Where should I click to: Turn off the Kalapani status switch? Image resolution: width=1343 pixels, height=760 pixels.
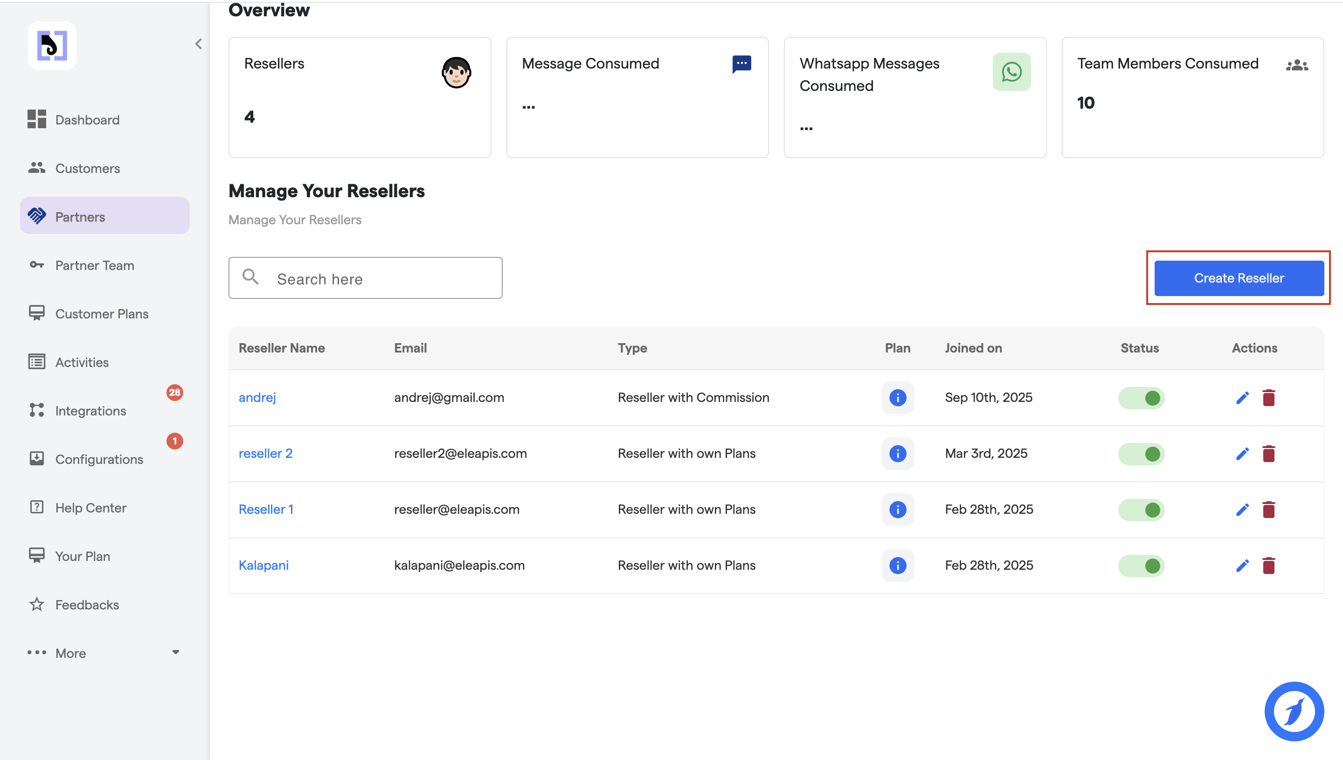[1141, 565]
